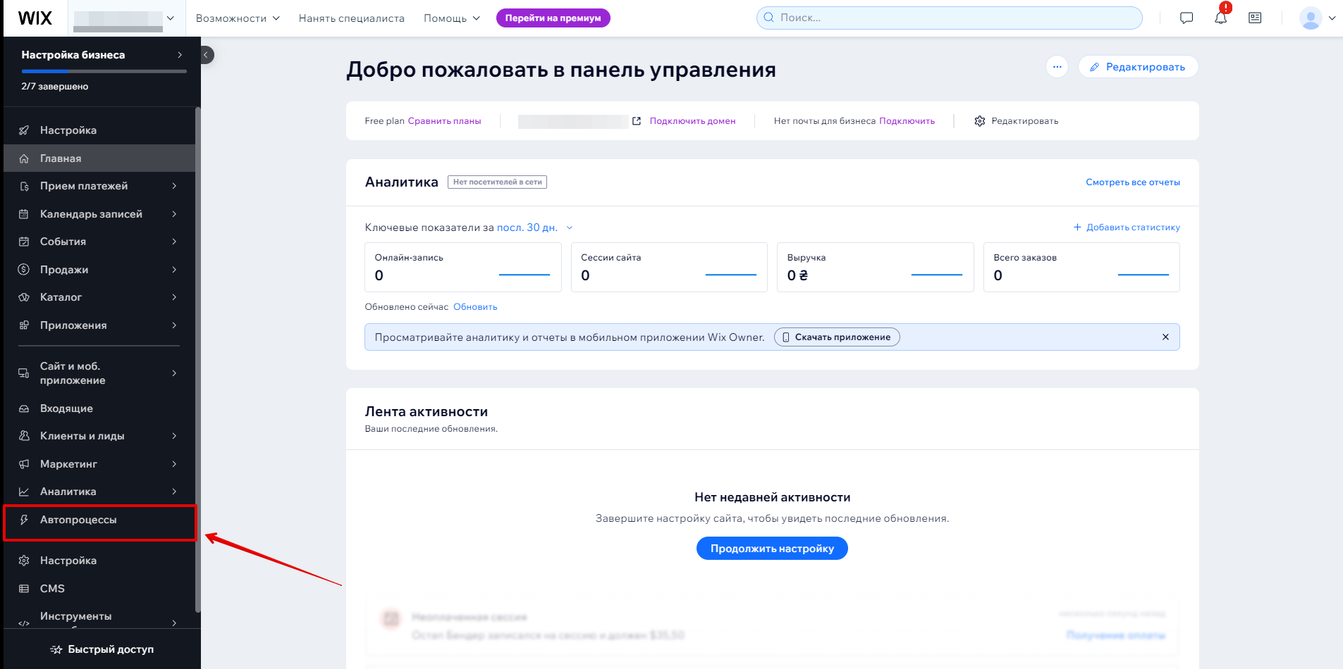The width and height of the screenshot is (1343, 669).
Task: Expand События submenu chevron
Action: pyautogui.click(x=174, y=242)
